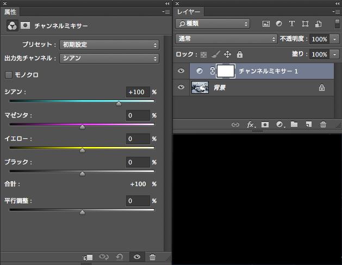Screen dimensions: 342x265
Task: Close the Properties panel
Action: [5, 3]
